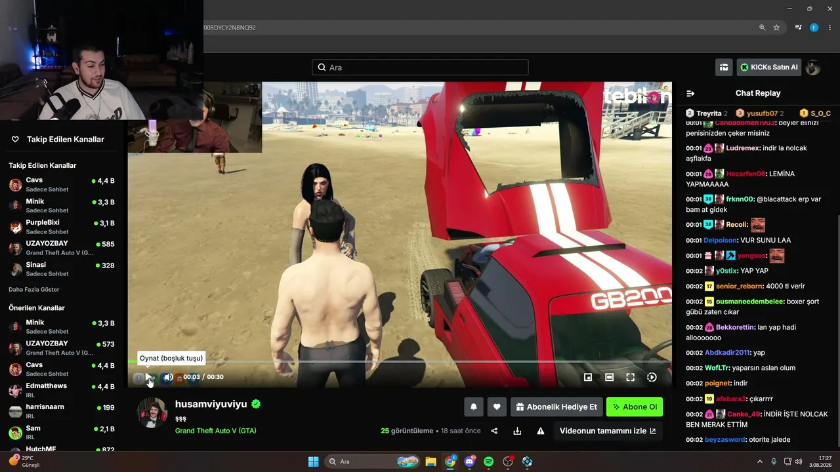
Task: Open the Grand Theft Auto V (GTA) category
Action: tap(215, 431)
